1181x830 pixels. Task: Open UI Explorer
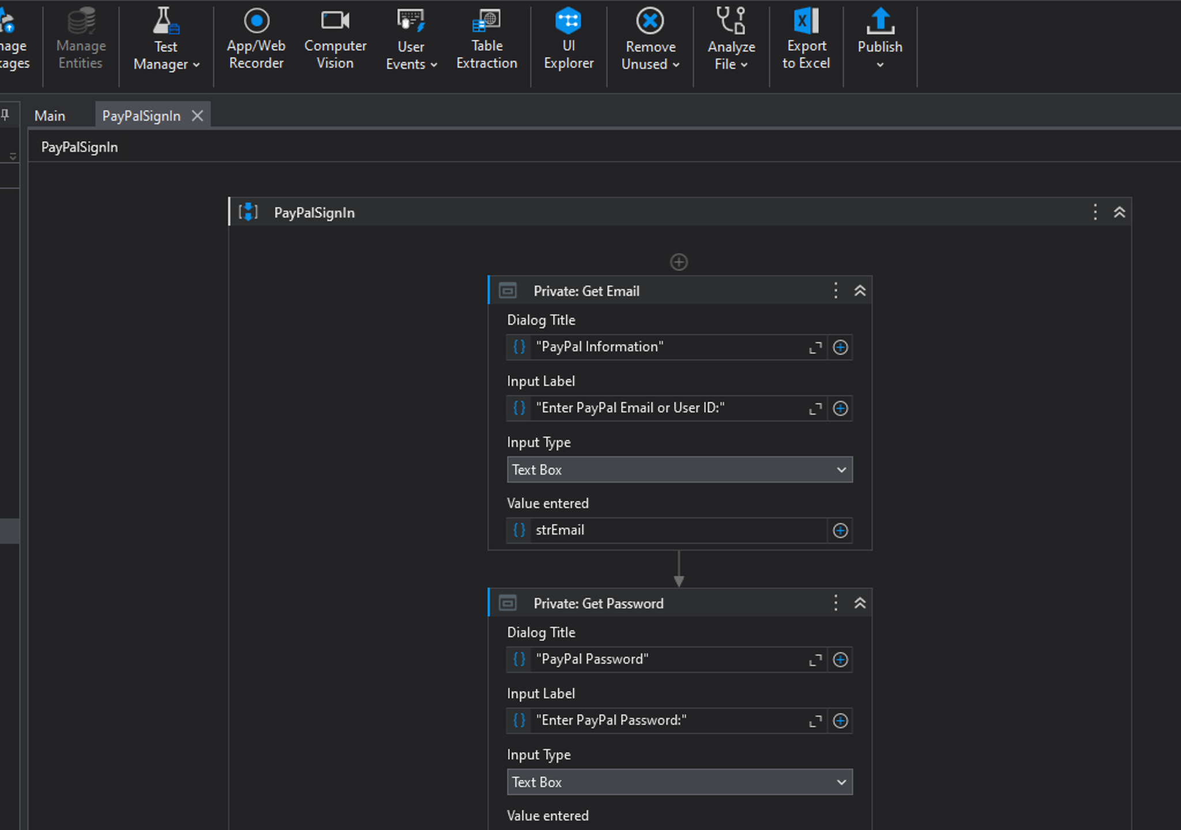pos(569,39)
